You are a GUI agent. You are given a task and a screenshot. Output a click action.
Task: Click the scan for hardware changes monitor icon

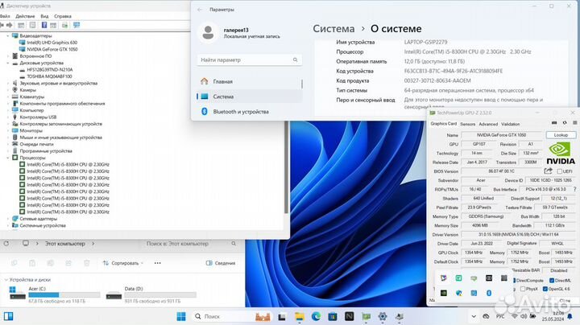pos(77,25)
